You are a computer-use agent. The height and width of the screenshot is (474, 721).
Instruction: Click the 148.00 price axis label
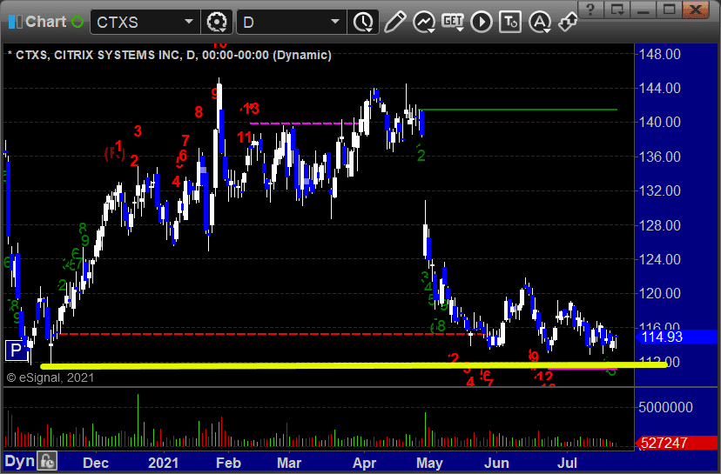tap(660, 54)
